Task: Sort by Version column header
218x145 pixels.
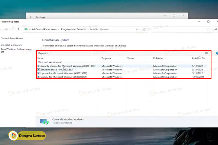Action: 131,58
